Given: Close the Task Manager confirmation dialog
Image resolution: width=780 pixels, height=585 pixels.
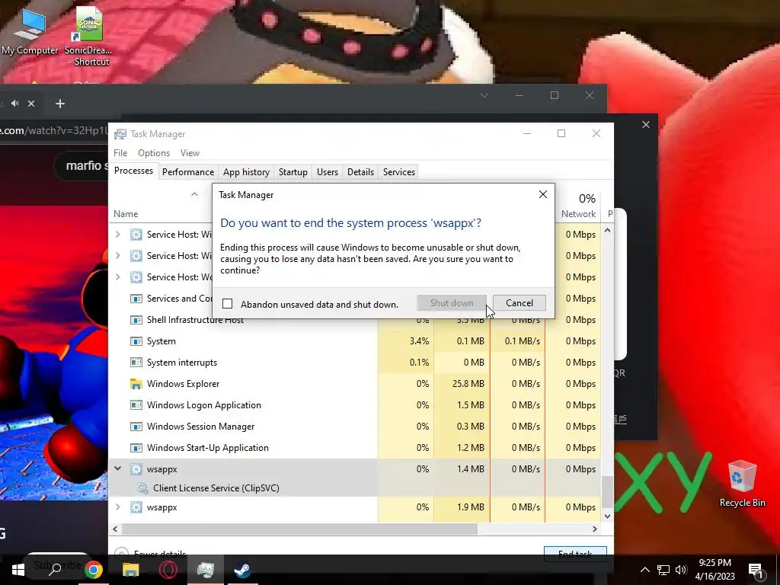Looking at the screenshot, I should [542, 194].
